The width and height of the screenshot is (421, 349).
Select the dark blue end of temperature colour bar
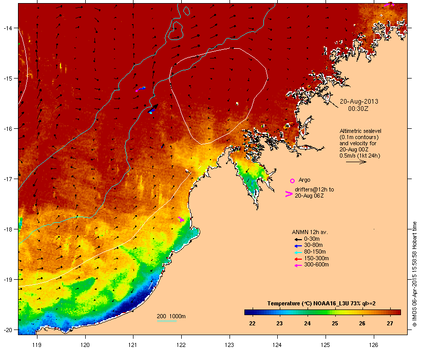(248, 312)
